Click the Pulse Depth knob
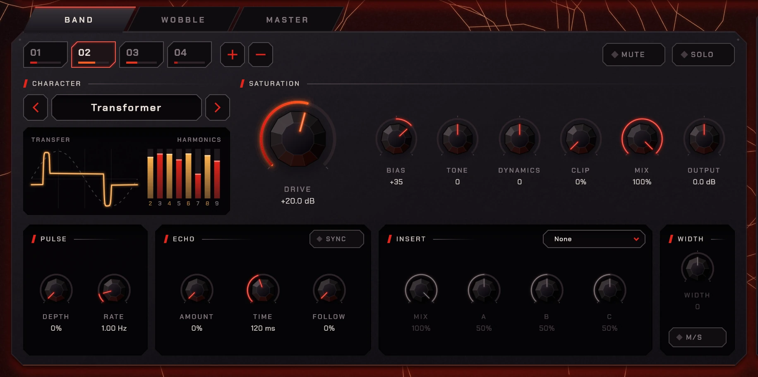This screenshot has height=377, width=758. pyautogui.click(x=56, y=290)
